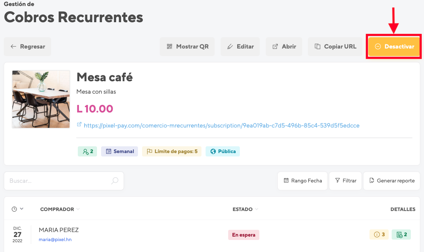This screenshot has height=252, width=424.
Task: Click the Buscar search input field
Action: 64,181
